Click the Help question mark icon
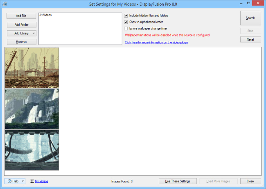 pos(10,181)
